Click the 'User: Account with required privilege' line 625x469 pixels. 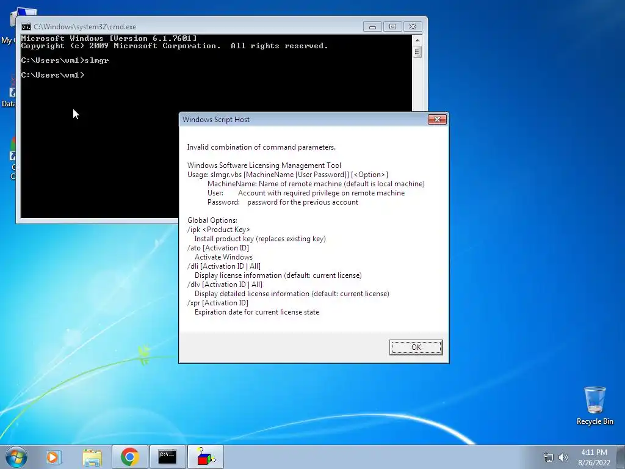[x=306, y=193]
